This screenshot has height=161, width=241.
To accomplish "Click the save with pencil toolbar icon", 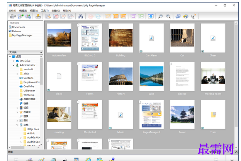I will [48, 16].
